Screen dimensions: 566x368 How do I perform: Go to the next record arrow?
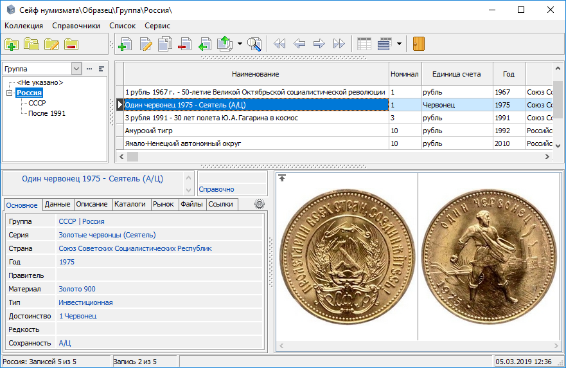point(319,44)
